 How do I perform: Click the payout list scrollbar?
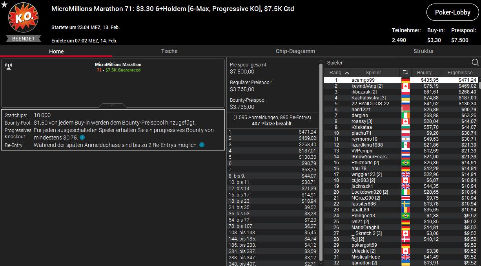(x=321, y=162)
